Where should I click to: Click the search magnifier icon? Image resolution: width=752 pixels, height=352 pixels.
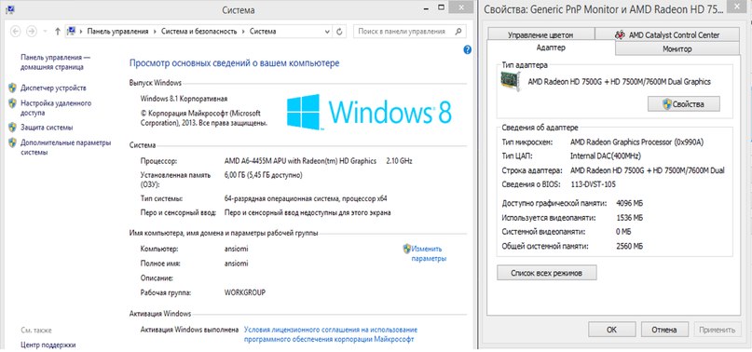pyautogui.click(x=458, y=32)
